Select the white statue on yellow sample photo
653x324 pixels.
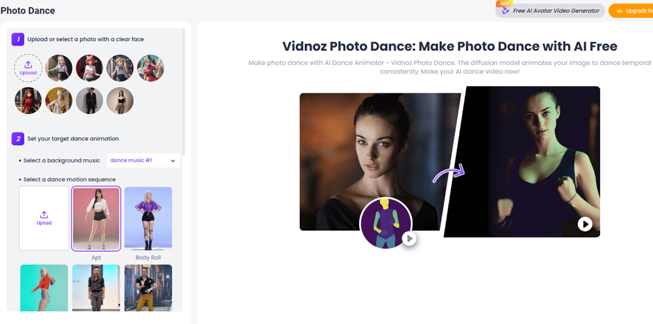(x=59, y=100)
